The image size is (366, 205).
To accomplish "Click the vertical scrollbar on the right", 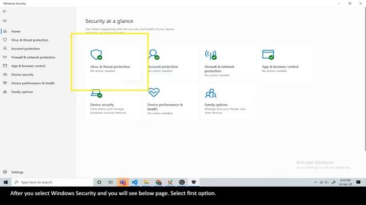I will [365, 79].
